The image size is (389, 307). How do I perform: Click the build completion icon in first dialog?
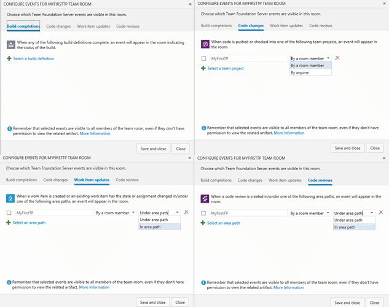pos(11,45)
